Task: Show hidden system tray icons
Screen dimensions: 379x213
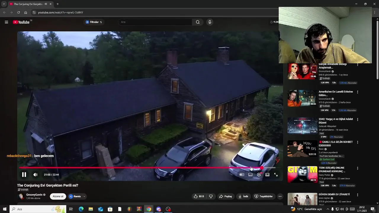Action: tap(327, 209)
